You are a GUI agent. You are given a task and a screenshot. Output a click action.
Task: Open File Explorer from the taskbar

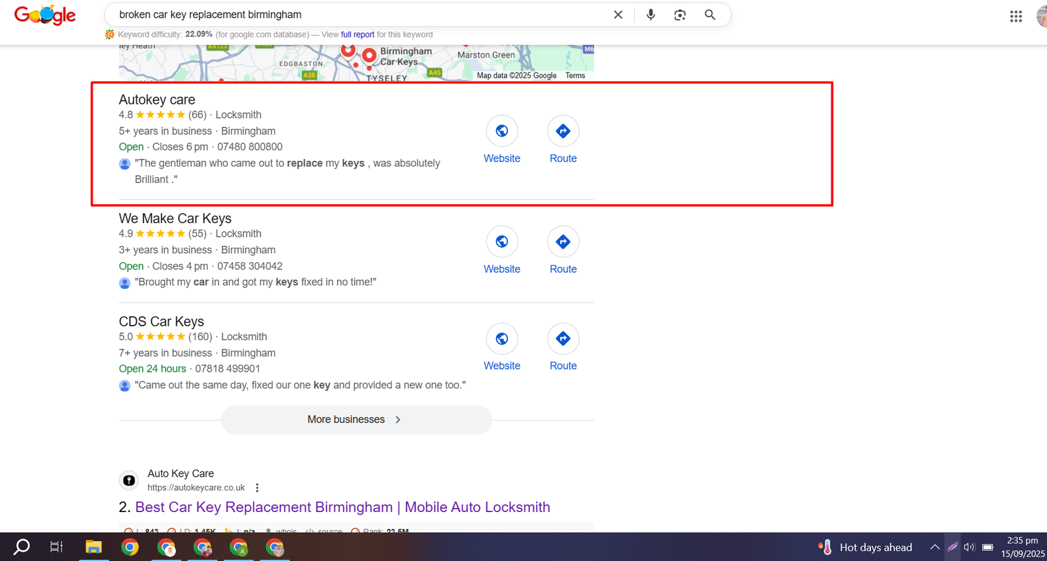pyautogui.click(x=94, y=547)
